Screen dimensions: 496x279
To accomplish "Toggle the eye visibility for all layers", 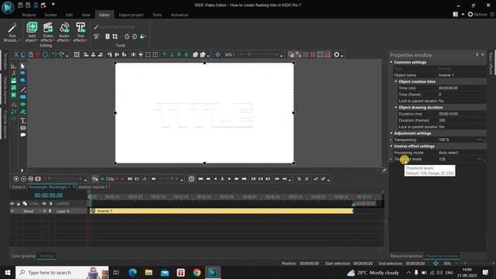I will 12,204.
